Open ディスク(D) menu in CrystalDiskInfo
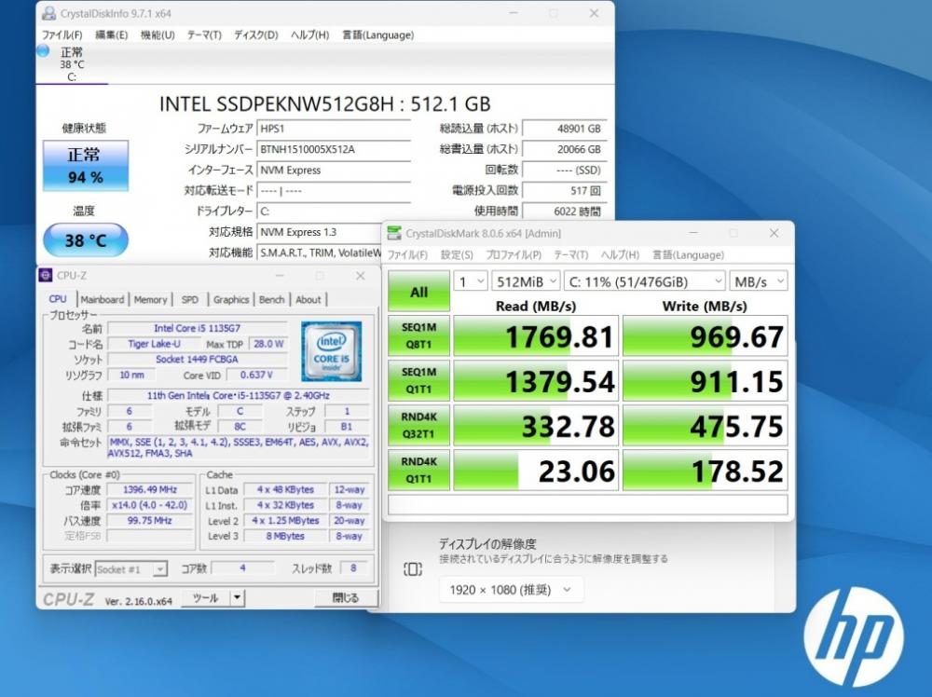 pyautogui.click(x=255, y=35)
